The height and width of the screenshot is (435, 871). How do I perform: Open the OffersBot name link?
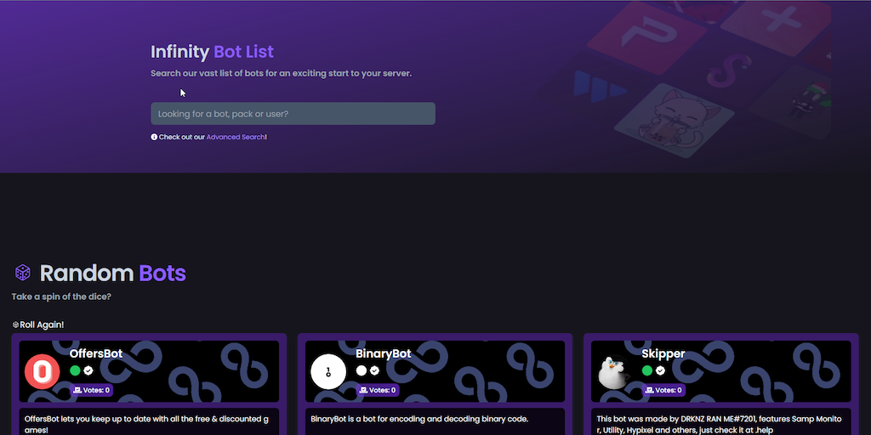pos(98,353)
